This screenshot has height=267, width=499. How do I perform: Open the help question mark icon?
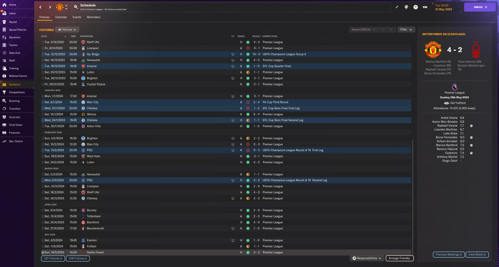pos(416,7)
